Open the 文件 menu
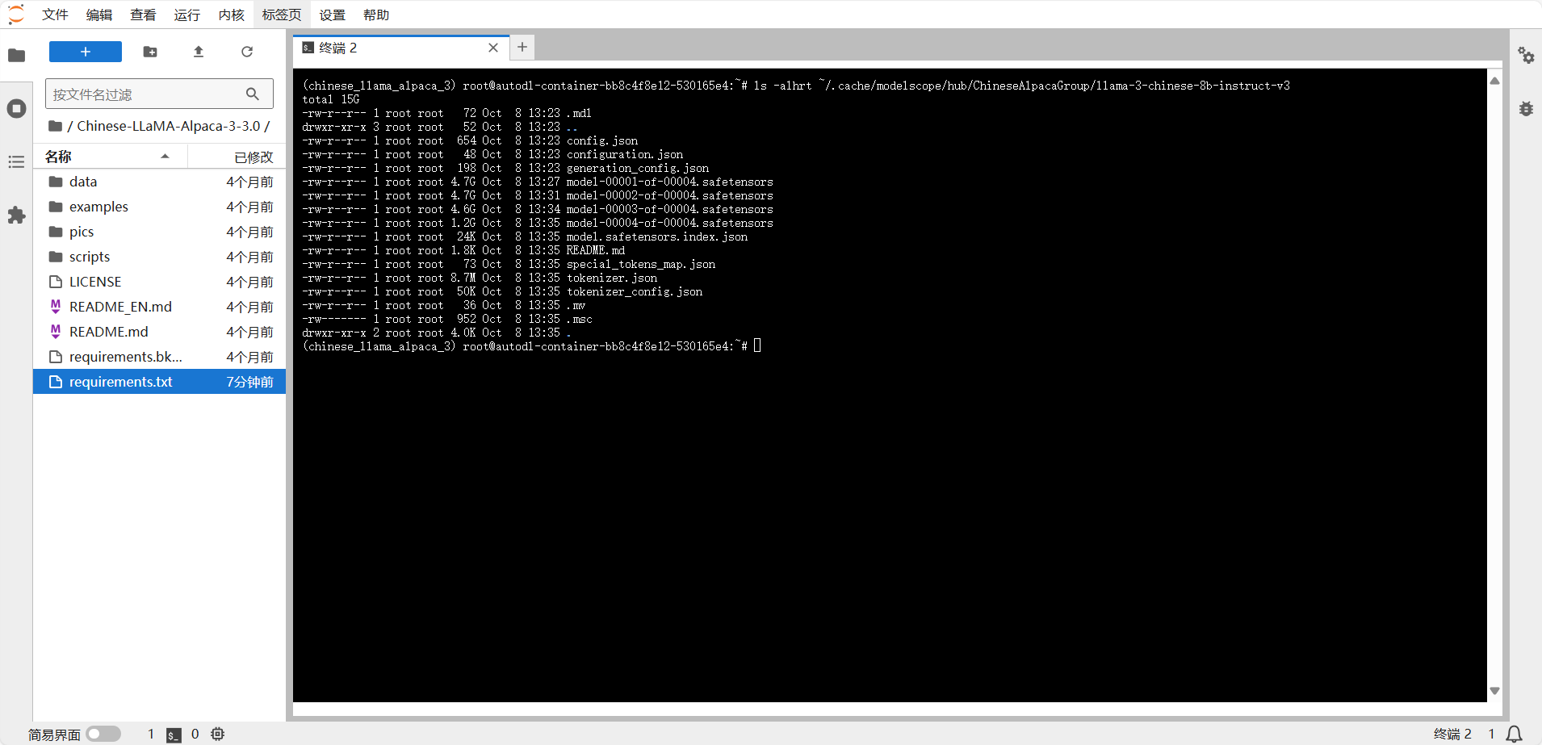1542x745 pixels. click(55, 15)
